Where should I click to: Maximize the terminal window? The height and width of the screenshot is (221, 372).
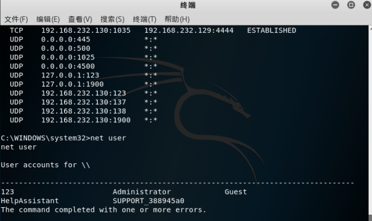(x=351, y=5)
